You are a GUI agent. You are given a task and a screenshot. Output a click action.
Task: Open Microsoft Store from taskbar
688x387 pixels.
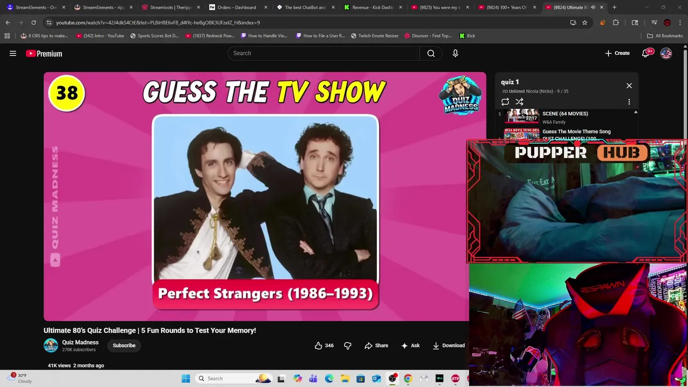pos(361,378)
